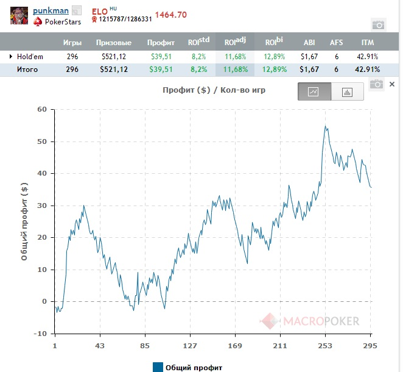Click the x-axis label 253
The image size is (403, 372).
point(325,346)
